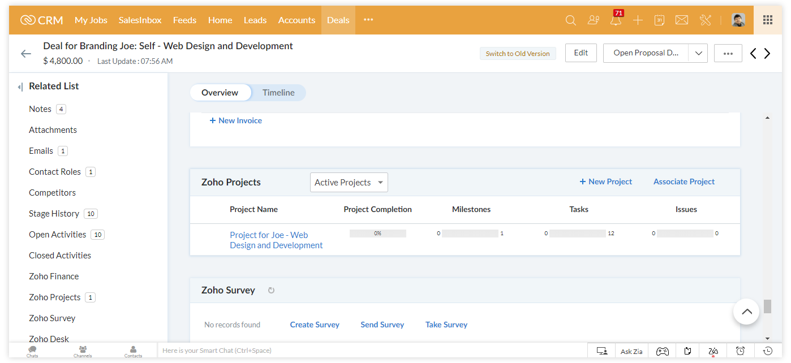791x363 pixels.
Task: Click the 0% Project Completion progress bar
Action: [x=378, y=234]
